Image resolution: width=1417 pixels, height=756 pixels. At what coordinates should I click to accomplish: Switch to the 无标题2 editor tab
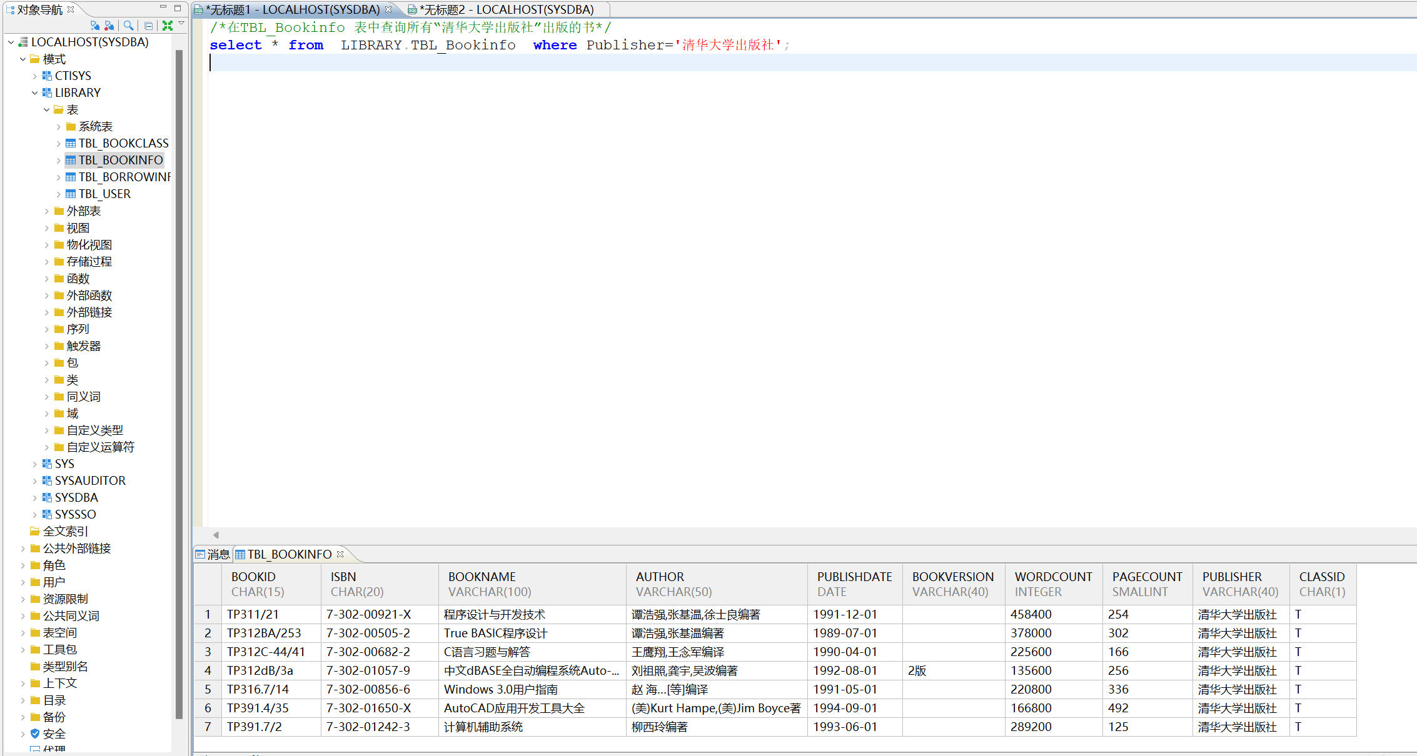[x=505, y=9]
